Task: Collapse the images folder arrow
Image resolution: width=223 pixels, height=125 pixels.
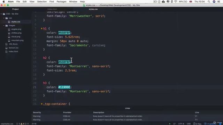Action: click(x=4, y=25)
